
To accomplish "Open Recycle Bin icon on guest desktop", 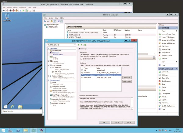I will coord(7,17).
